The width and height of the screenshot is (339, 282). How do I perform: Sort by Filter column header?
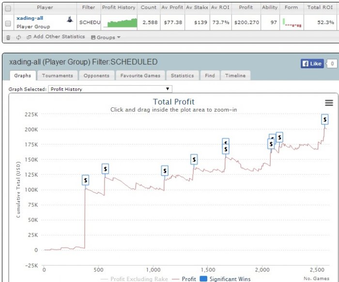[x=89, y=7]
